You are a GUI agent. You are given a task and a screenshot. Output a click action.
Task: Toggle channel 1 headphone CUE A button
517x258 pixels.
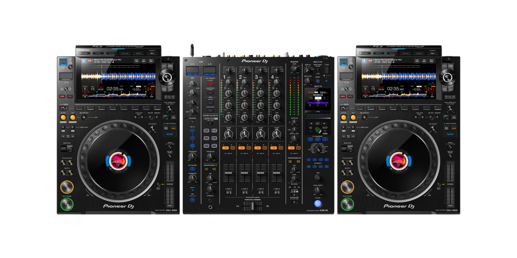pos(225,148)
